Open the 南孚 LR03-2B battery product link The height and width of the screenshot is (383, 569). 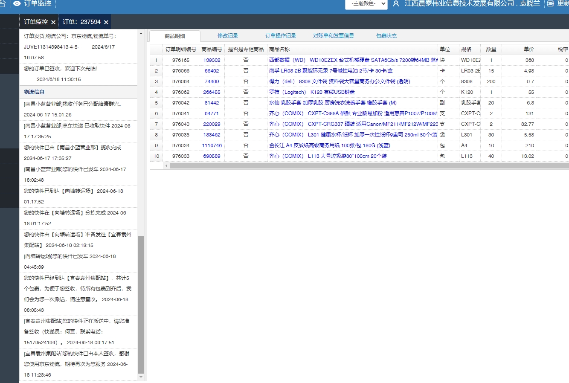coord(331,71)
